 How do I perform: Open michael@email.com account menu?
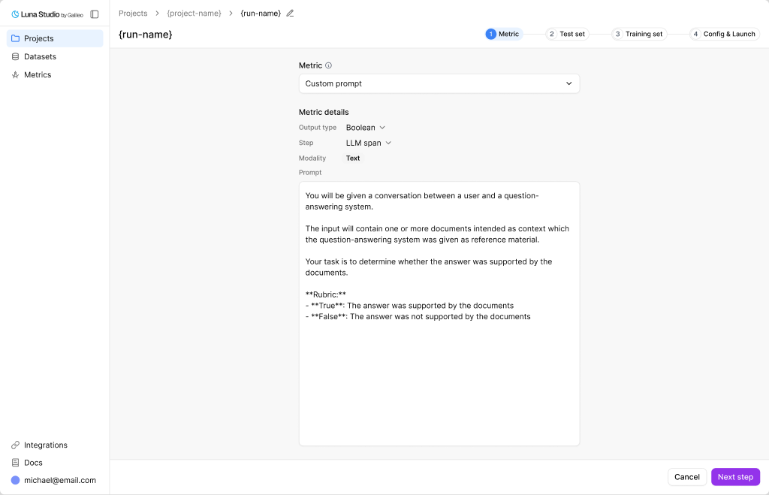[55, 480]
